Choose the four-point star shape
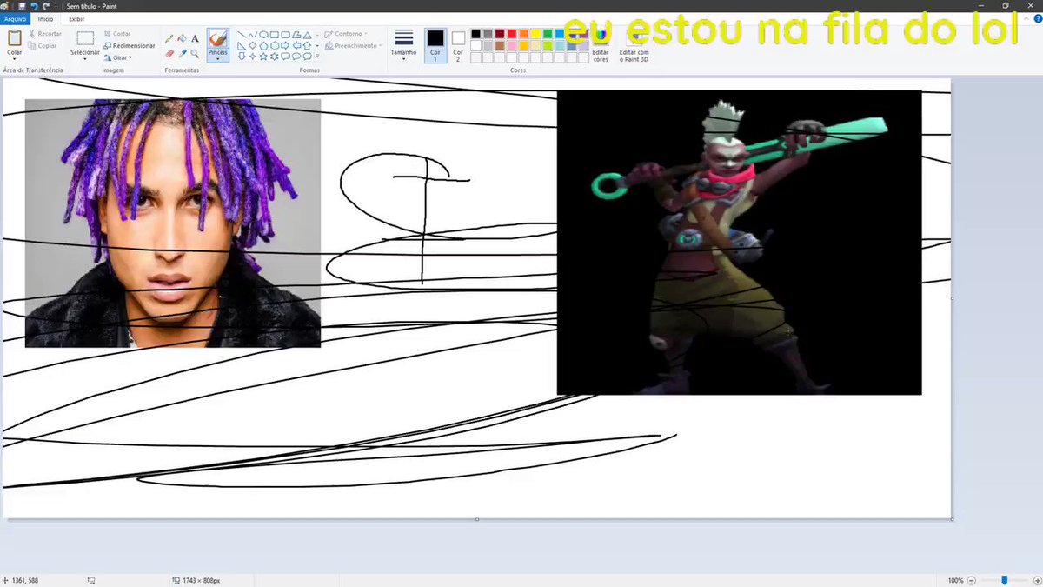The image size is (1043, 587). [253, 56]
